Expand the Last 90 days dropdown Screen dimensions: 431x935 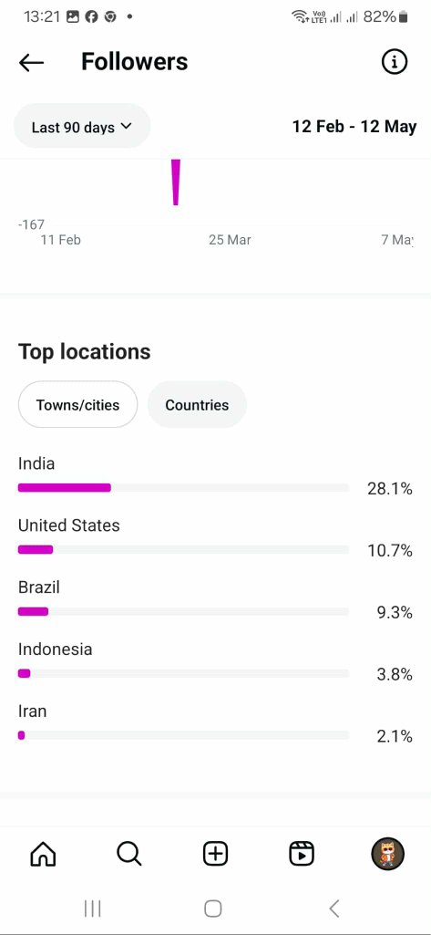pos(82,127)
